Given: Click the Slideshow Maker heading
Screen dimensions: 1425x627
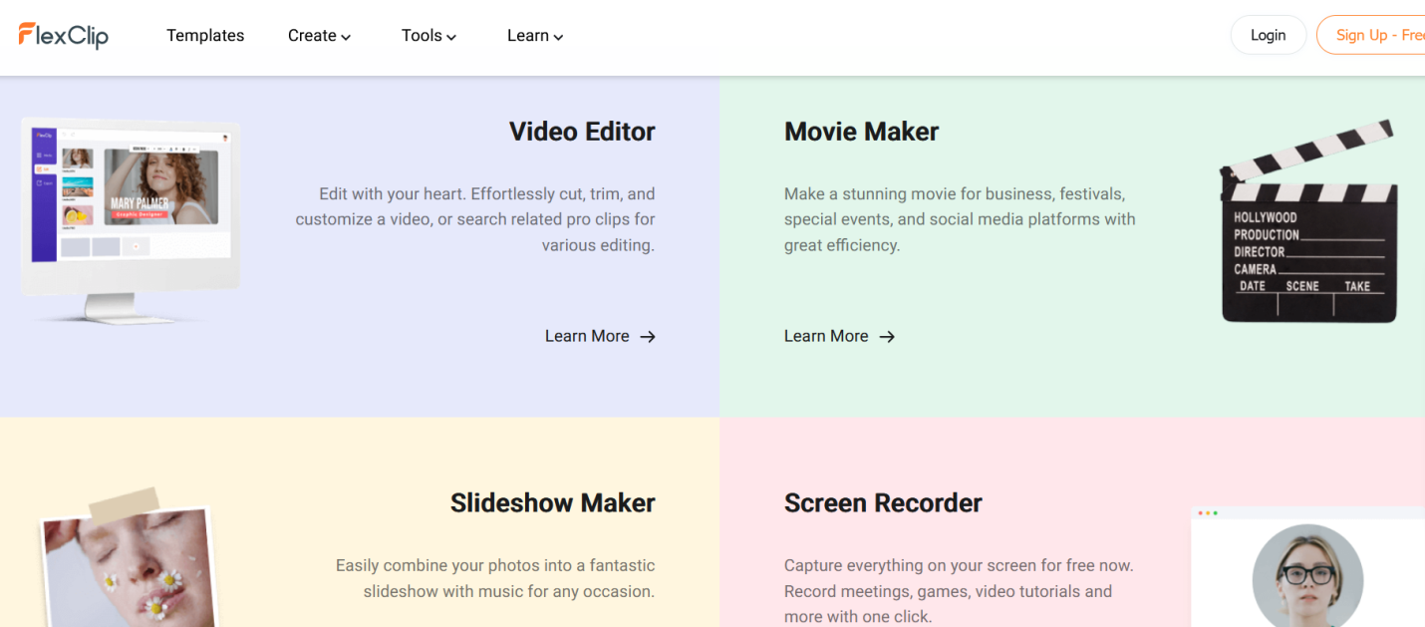Looking at the screenshot, I should click(x=552, y=502).
